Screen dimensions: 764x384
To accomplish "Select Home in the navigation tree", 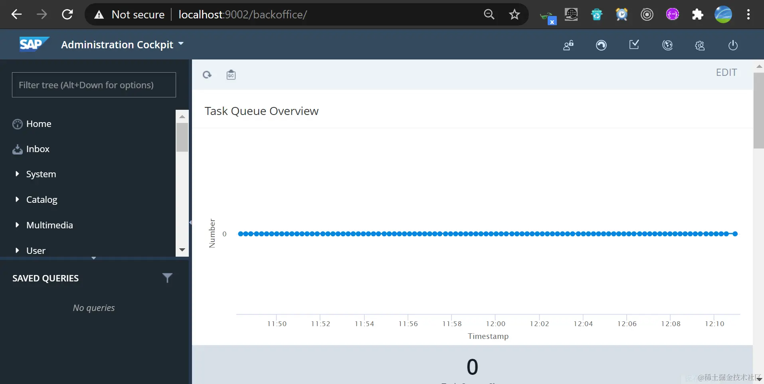I will (x=39, y=124).
